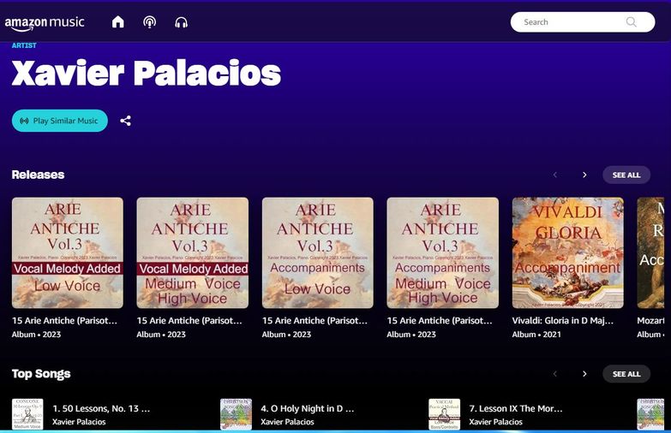The image size is (671, 433).
Task: Open Arie Antiche Accompaniments Low Voice cover
Action: [318, 252]
